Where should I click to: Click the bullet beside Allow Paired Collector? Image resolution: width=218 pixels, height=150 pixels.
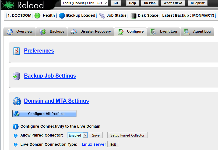click(x=16, y=135)
